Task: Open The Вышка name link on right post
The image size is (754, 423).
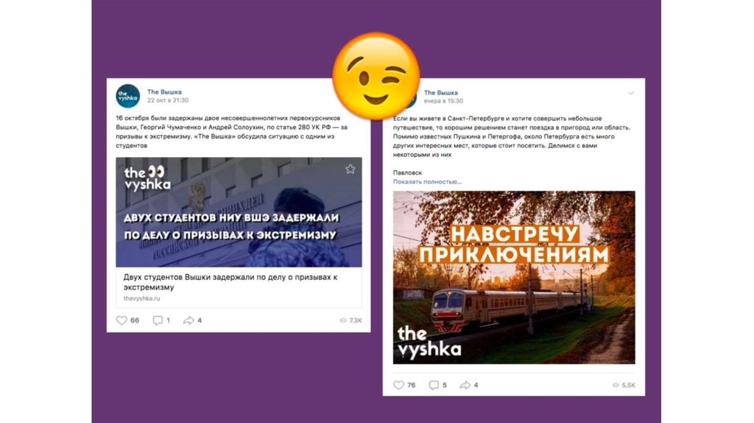Action: pyautogui.click(x=441, y=92)
